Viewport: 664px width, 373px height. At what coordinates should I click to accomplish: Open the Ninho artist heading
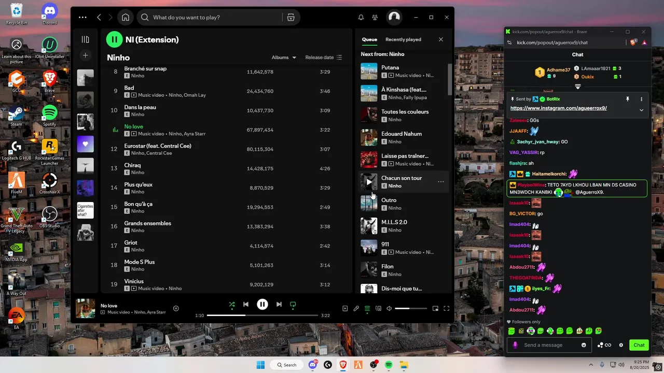[118, 58]
